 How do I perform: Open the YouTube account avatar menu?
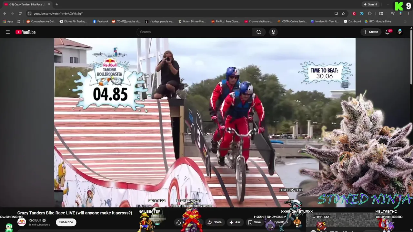tap(400, 32)
